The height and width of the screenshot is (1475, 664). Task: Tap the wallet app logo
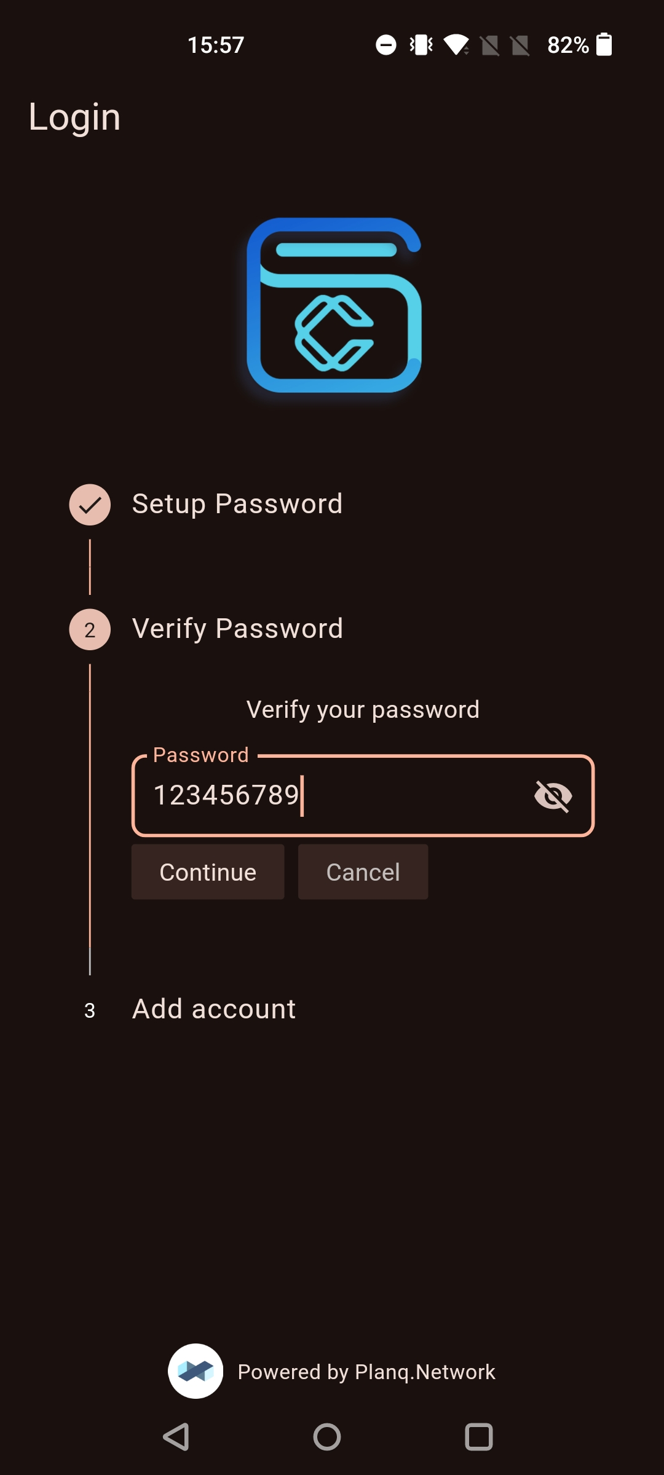pos(334,305)
